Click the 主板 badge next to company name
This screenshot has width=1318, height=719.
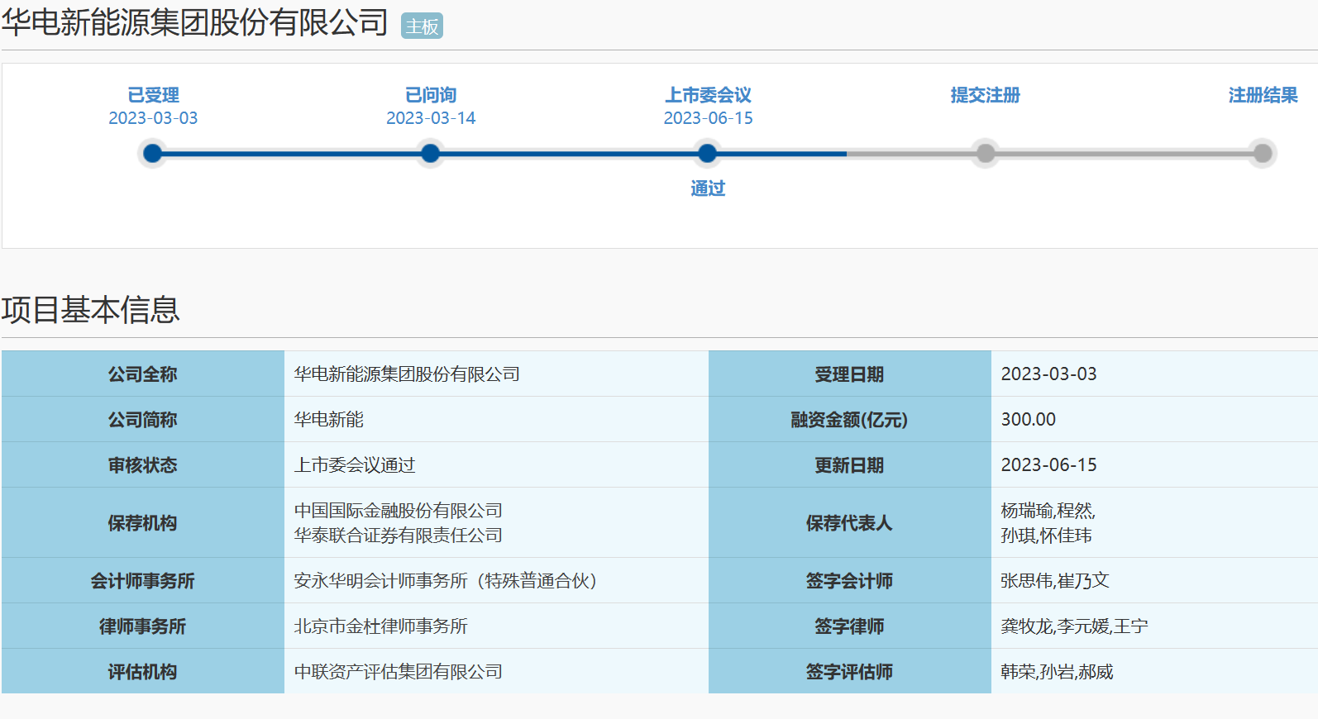click(422, 26)
